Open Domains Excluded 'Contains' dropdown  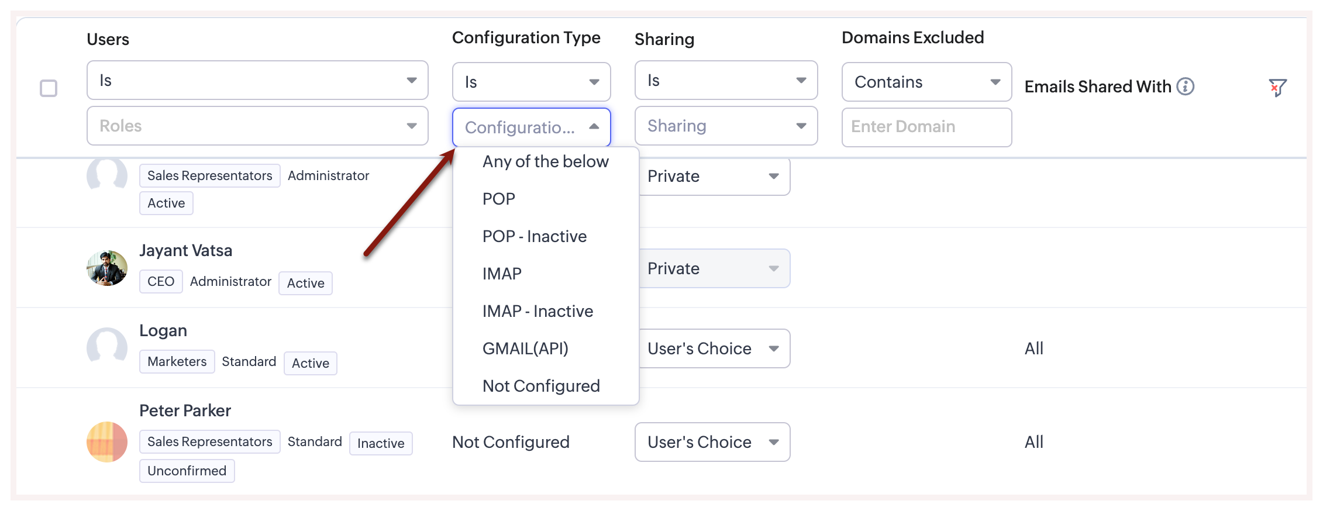[x=926, y=82]
